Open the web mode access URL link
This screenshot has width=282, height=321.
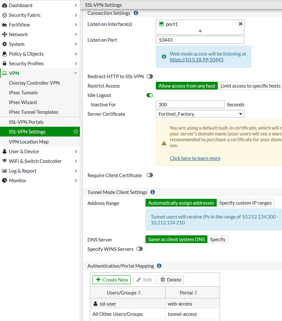click(x=196, y=60)
